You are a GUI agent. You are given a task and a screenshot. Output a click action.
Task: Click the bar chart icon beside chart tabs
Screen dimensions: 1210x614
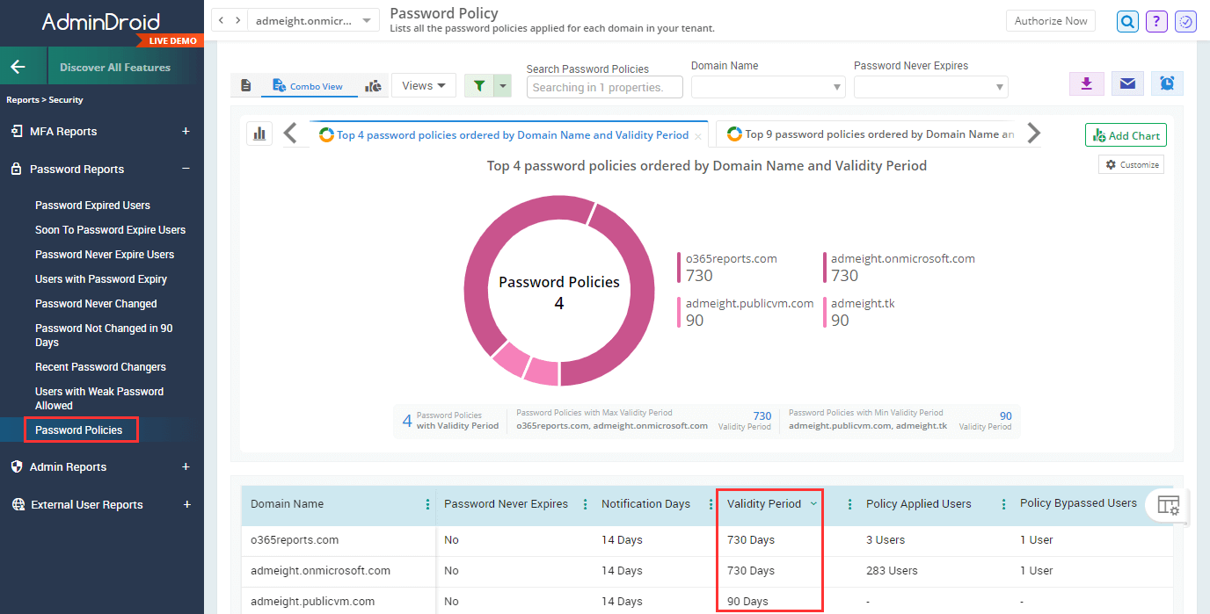(259, 134)
